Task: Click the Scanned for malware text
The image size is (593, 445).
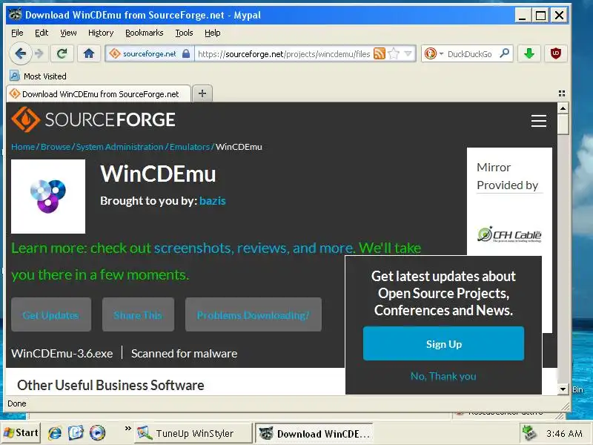Action: point(184,354)
